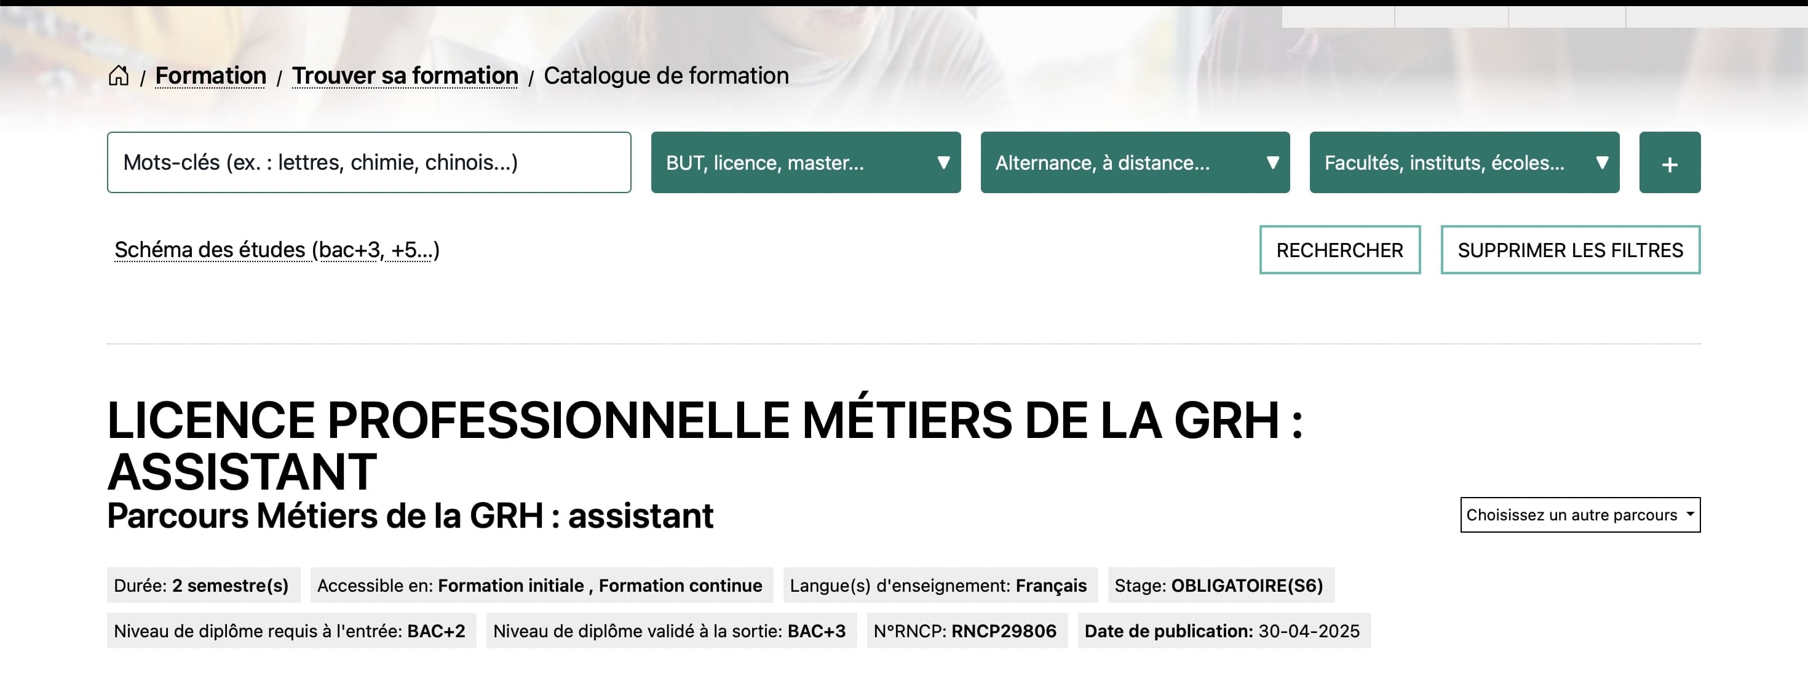The width and height of the screenshot is (1808, 700).
Task: Click Niveau de diplôme requis BAC+2 tag
Action: pos(291,630)
